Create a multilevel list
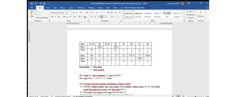This screenshot has height=97, width=236. click(x=102, y=13)
